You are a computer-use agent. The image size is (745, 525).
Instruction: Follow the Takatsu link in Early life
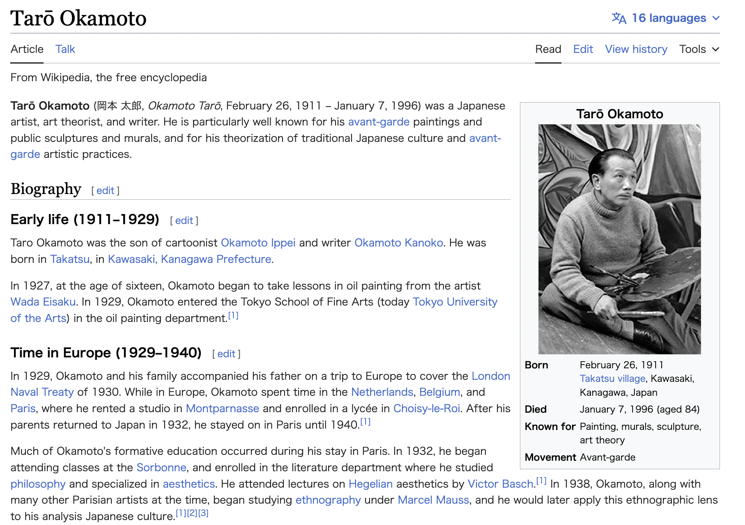70,259
